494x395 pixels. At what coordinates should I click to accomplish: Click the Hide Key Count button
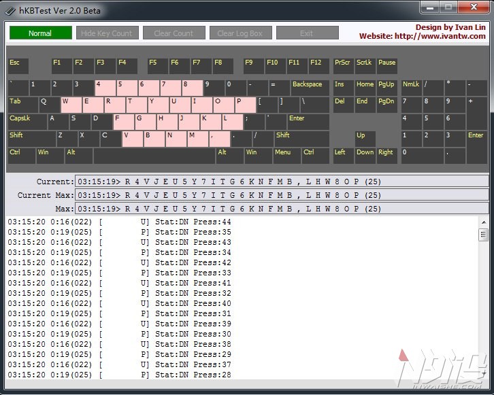click(x=107, y=33)
